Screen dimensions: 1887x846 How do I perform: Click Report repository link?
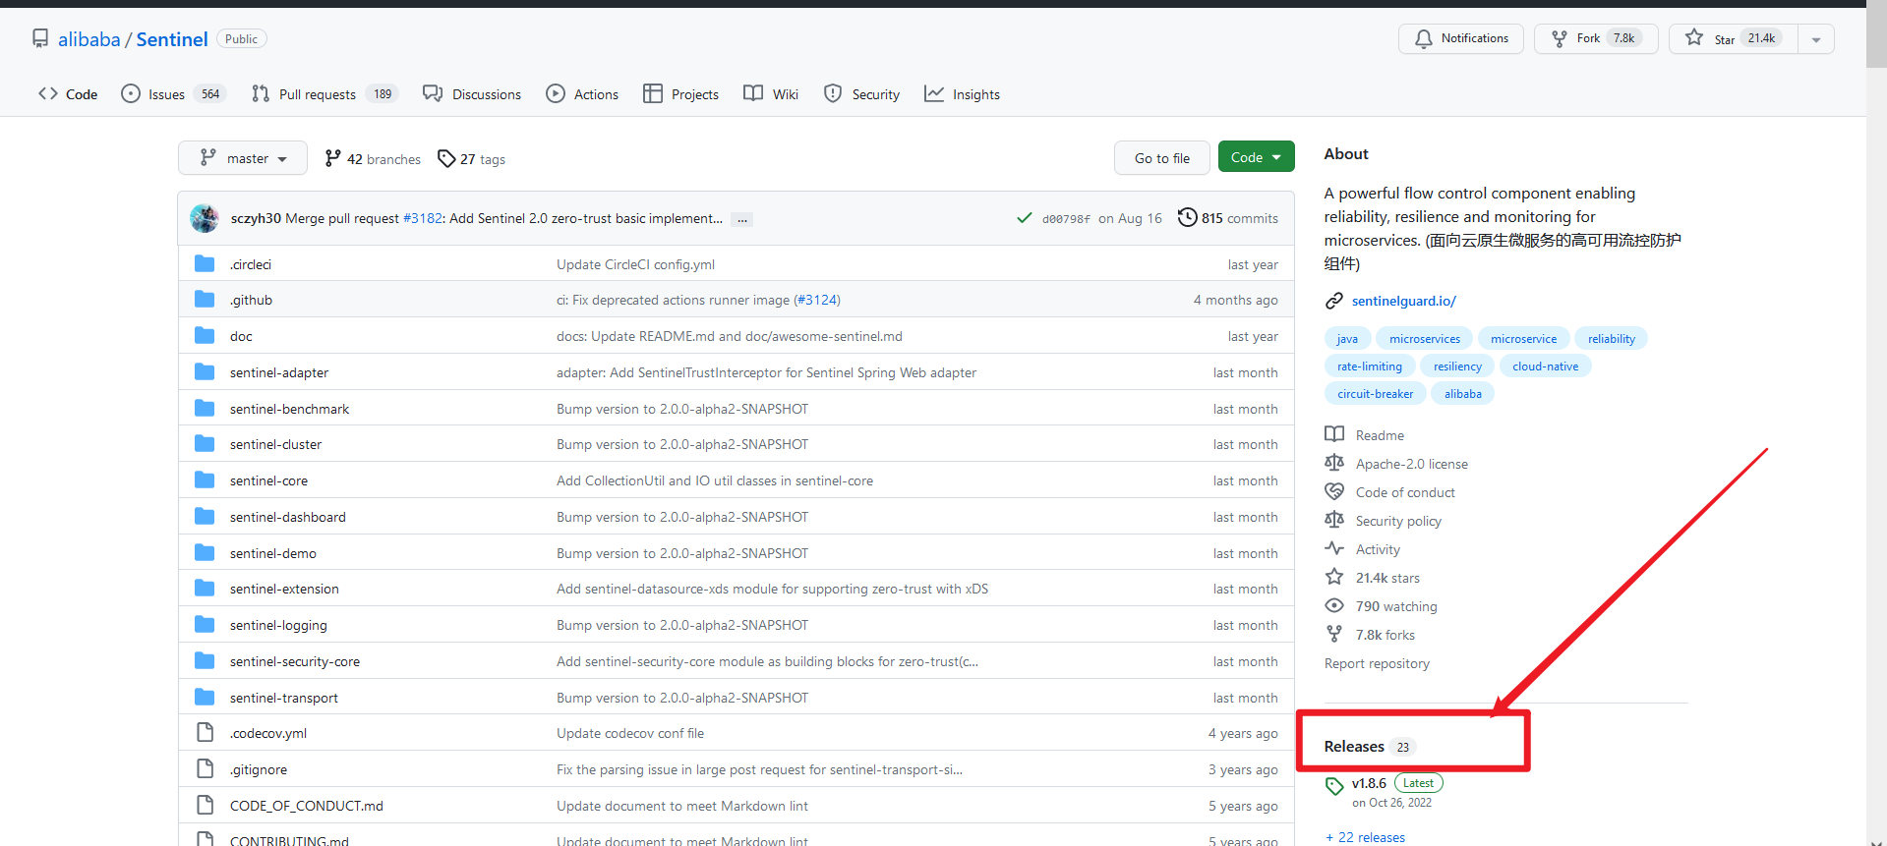click(x=1377, y=663)
